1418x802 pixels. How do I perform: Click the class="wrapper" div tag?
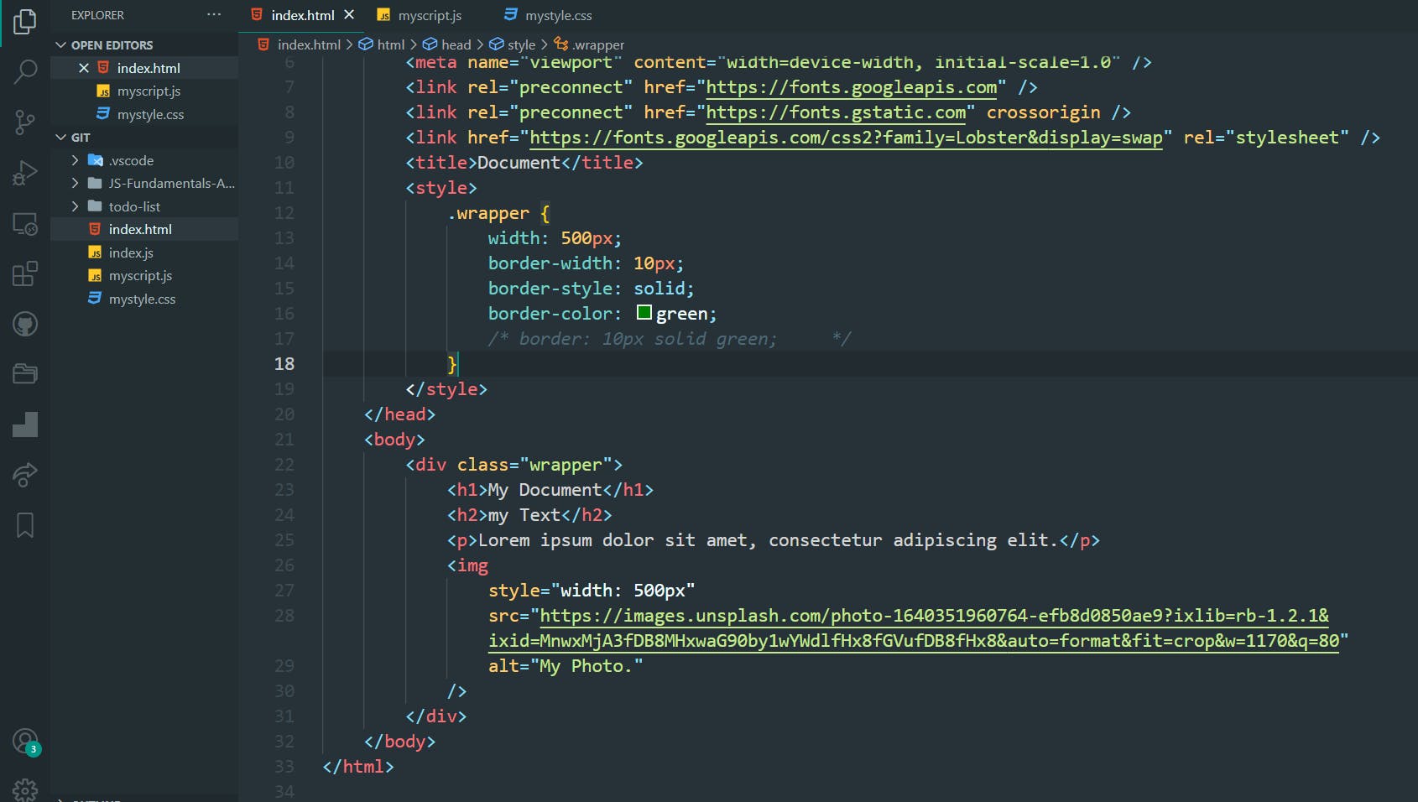tap(514, 465)
